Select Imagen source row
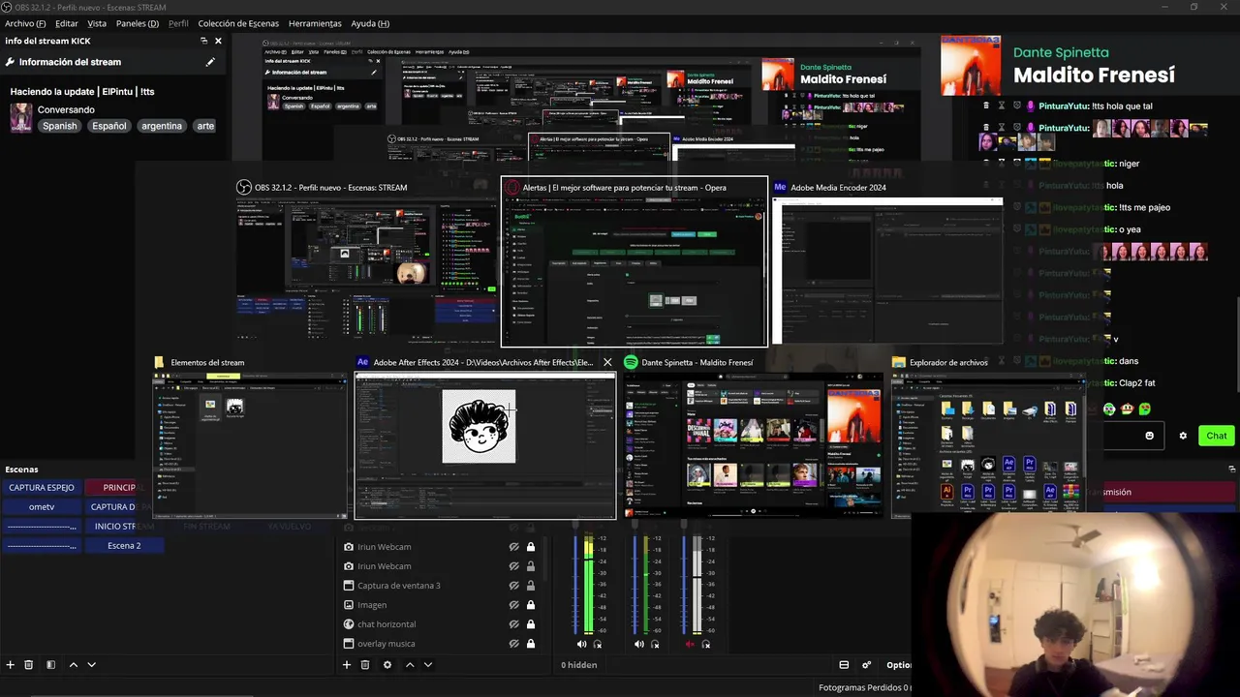1240x697 pixels. tap(439, 605)
